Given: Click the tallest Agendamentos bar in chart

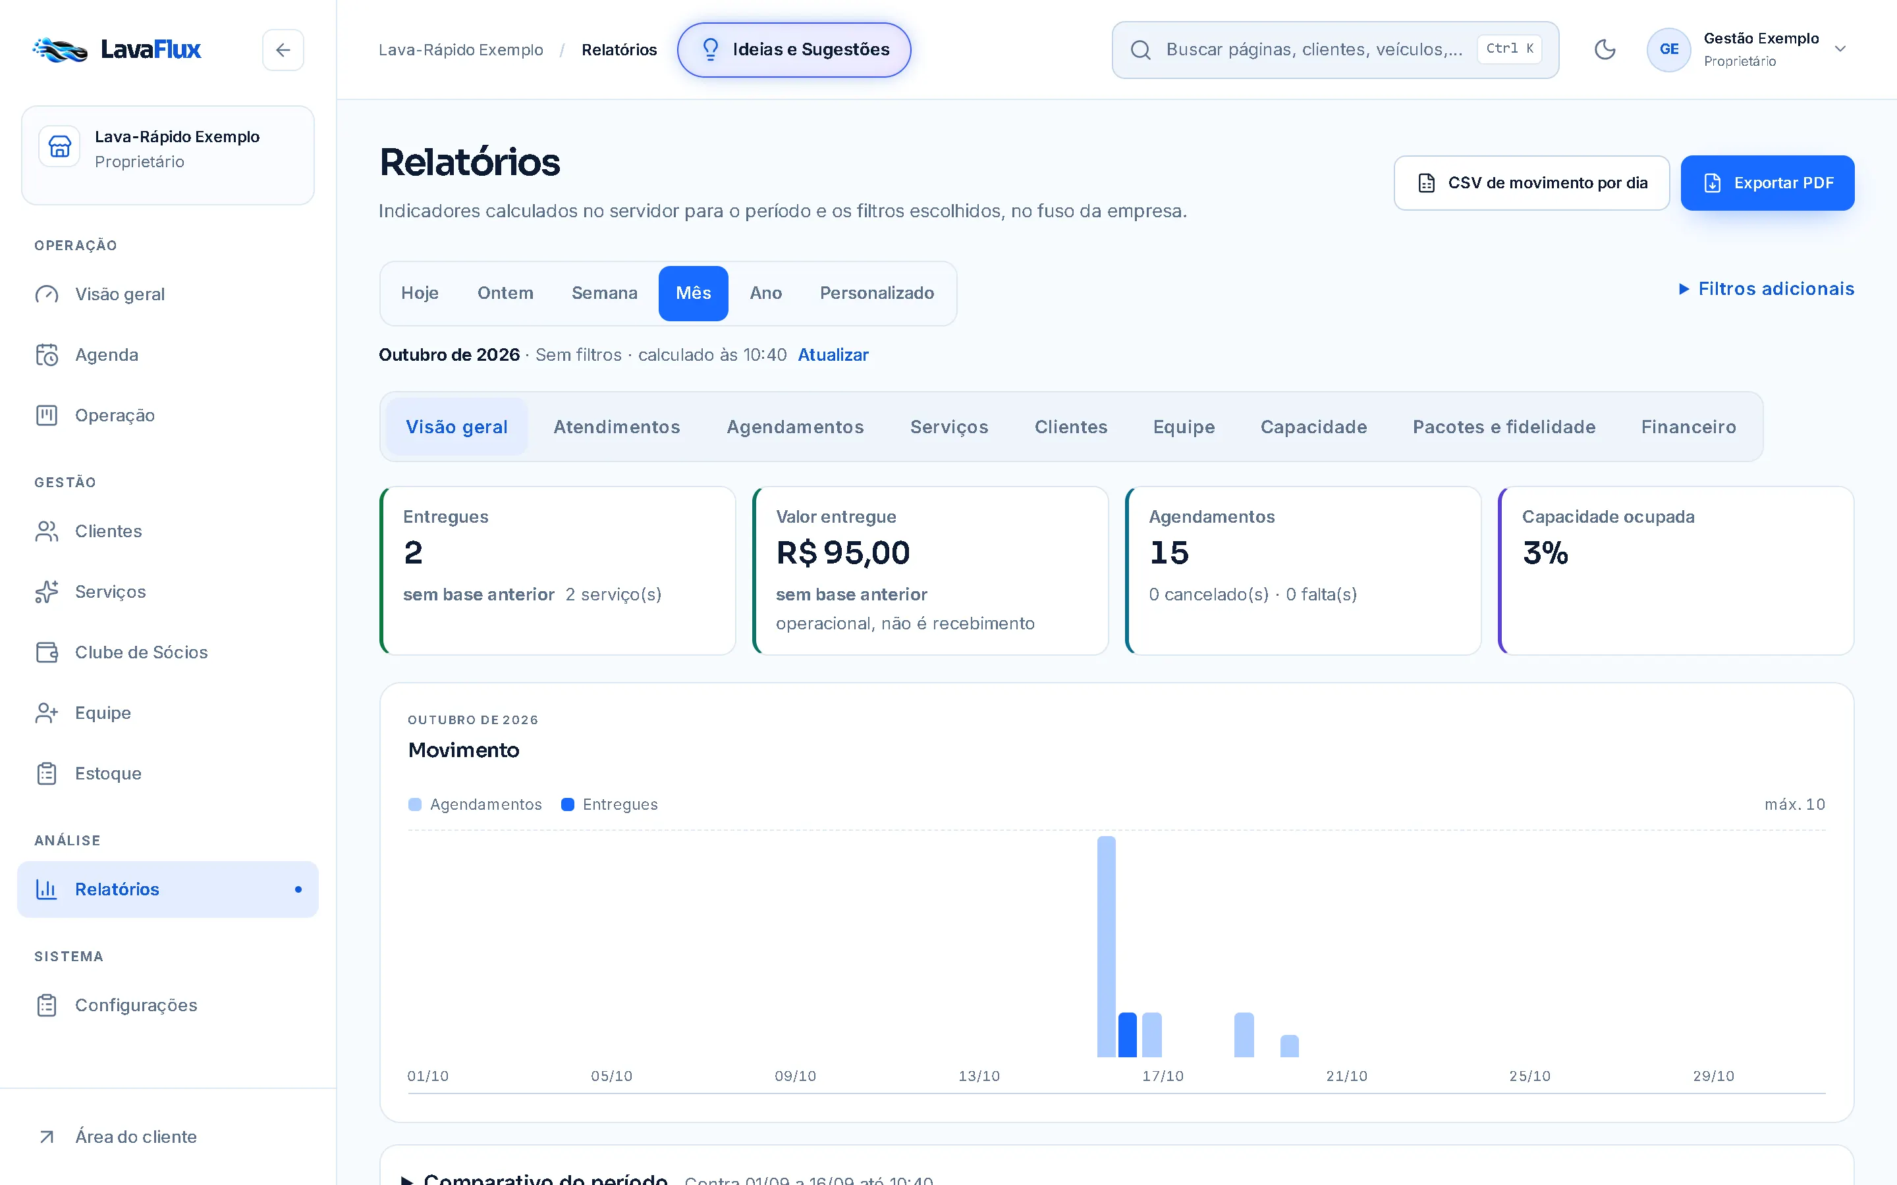Looking at the screenshot, I should pyautogui.click(x=1106, y=947).
